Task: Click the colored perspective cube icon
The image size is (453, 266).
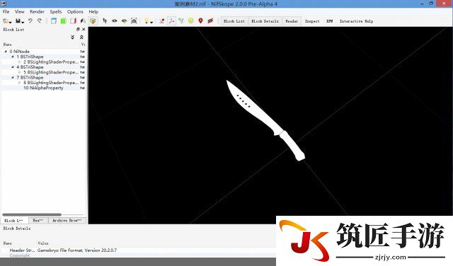Action: tap(93, 21)
